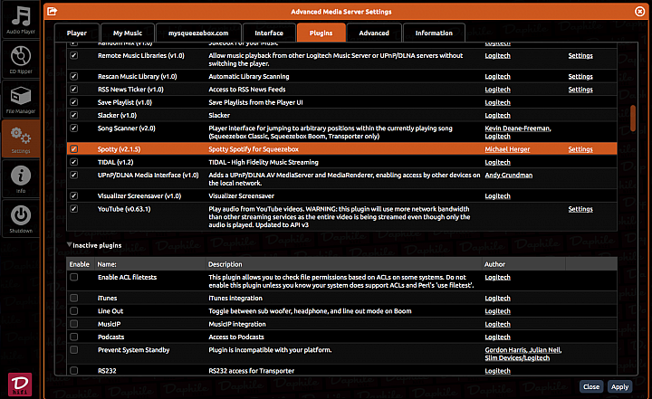This screenshot has width=652, height=399.
Task: Open Settings link for Rescan Music Library
Action: coord(580,77)
